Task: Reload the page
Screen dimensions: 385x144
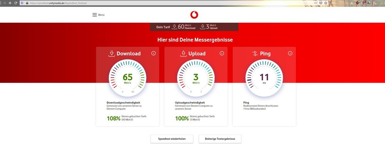Action: point(16,3)
